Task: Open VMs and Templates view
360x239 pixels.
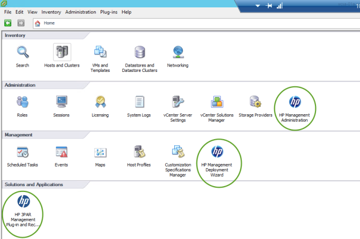Action: pyautogui.click(x=100, y=52)
